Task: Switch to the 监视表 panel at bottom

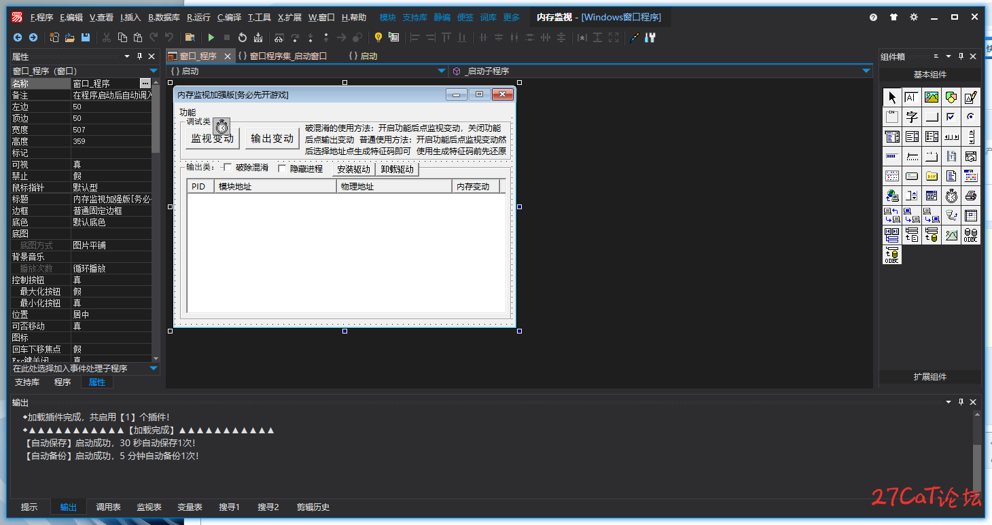Action: click(x=148, y=506)
